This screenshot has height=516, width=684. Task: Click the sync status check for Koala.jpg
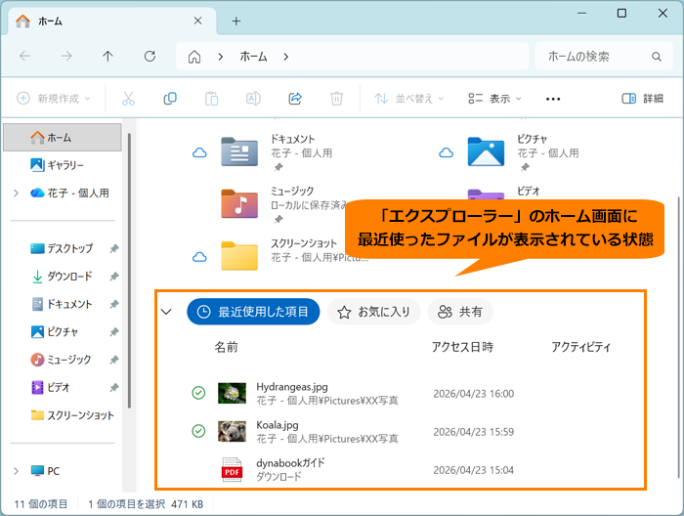pos(198,431)
